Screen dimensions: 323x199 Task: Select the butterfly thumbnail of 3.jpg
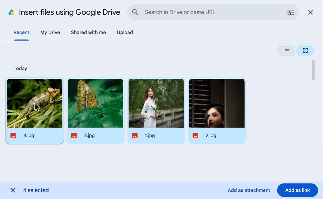click(96, 103)
